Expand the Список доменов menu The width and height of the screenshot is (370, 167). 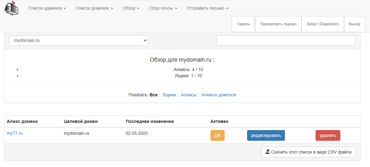(x=94, y=8)
